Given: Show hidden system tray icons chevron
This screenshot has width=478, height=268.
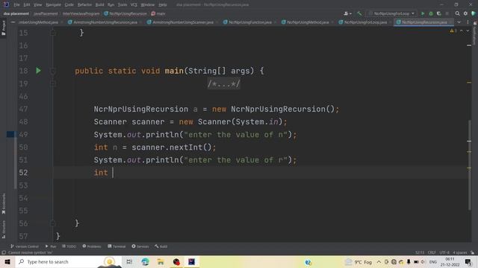Looking at the screenshot, I should coord(379,261).
